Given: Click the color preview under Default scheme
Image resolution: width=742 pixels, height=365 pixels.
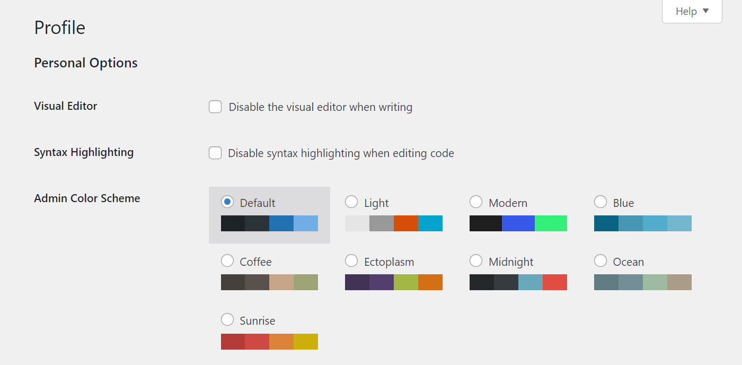Looking at the screenshot, I should coord(269,223).
